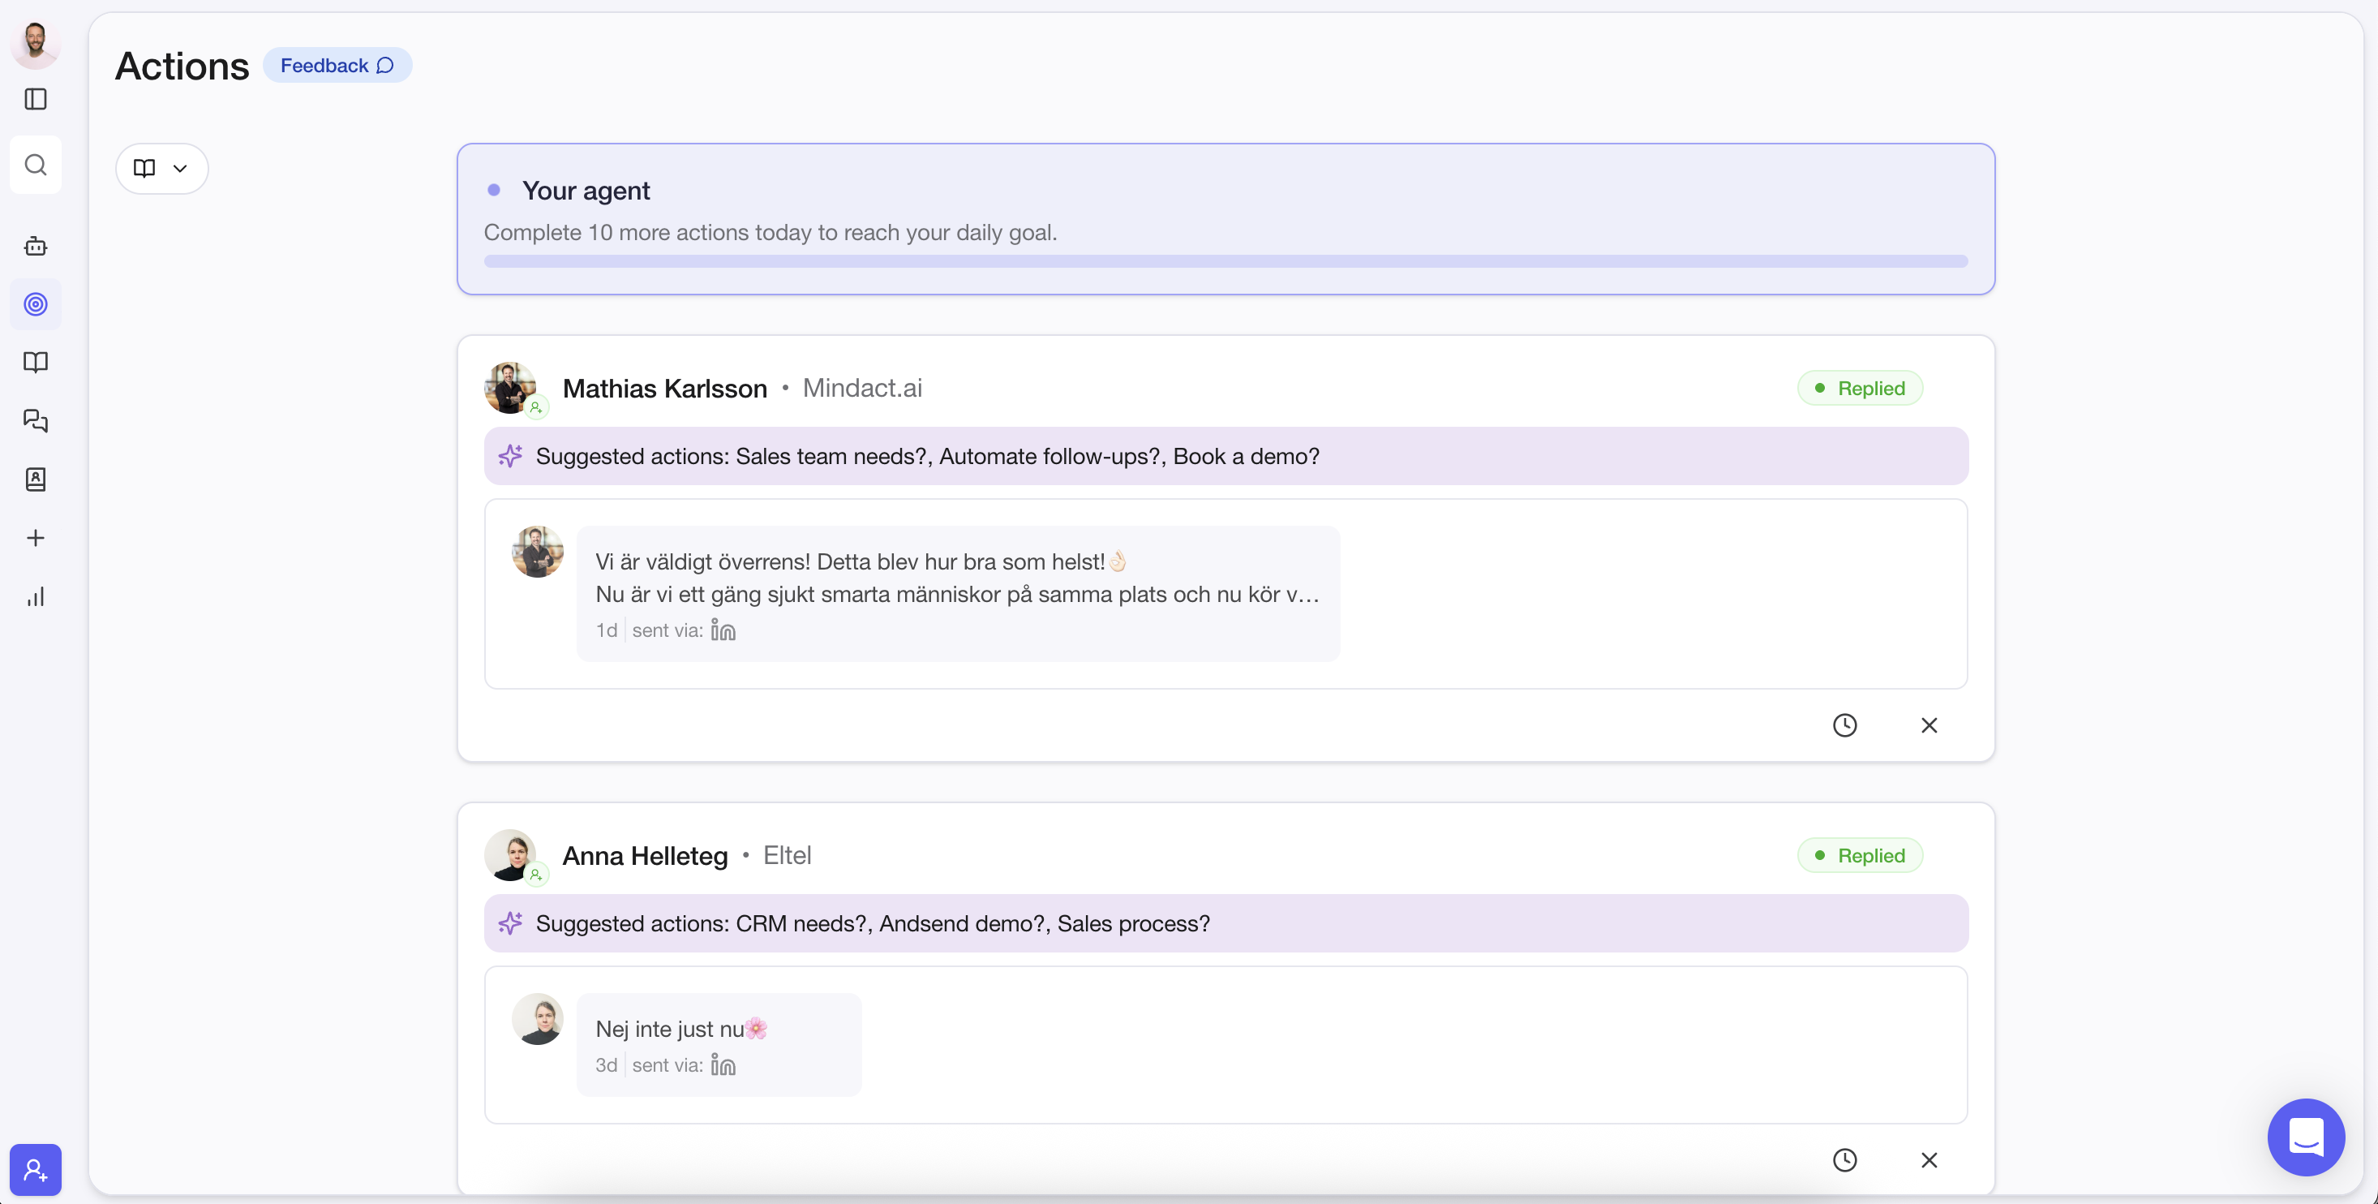Dismiss Anna Helleteg action card
This screenshot has width=2378, height=1204.
1929,1159
